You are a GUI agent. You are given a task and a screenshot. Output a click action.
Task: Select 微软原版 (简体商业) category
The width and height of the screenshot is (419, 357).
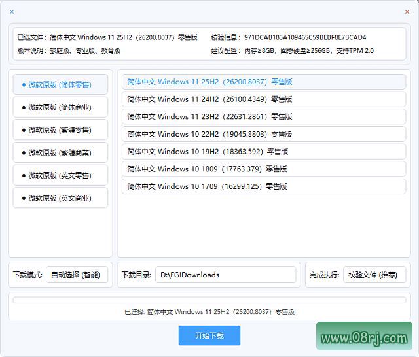point(60,107)
